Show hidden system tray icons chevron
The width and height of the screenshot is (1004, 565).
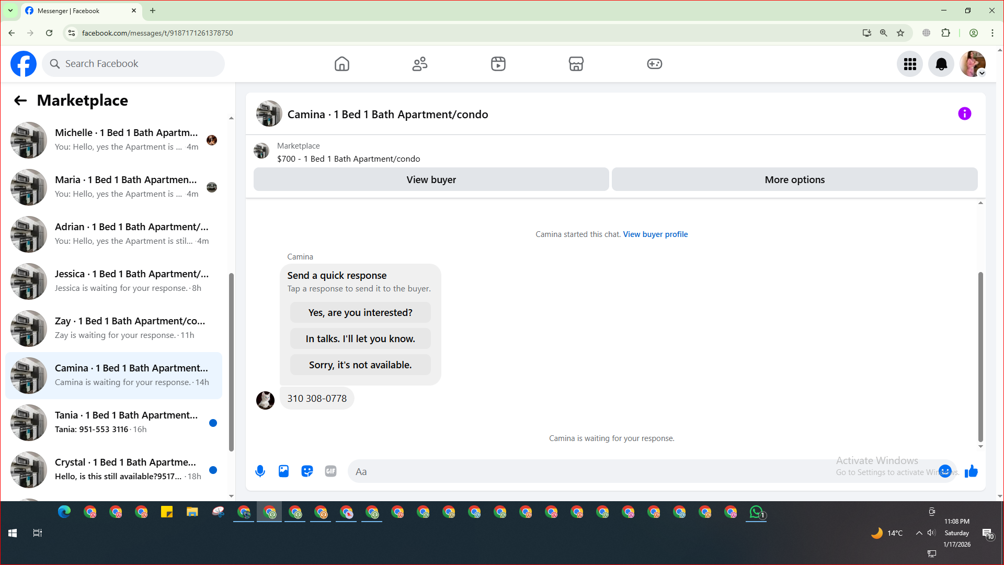[x=919, y=533]
